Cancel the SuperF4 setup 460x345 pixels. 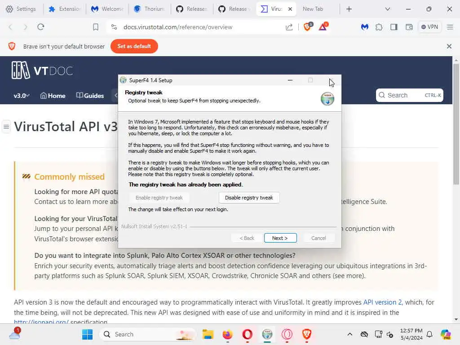click(x=318, y=238)
